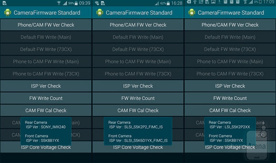
Task: Tap ISP Core Voltage Check on the 16:28 screen
Action: pyautogui.click(x=138, y=147)
